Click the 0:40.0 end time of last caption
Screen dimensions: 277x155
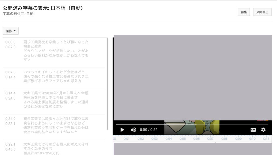[x=11, y=149]
